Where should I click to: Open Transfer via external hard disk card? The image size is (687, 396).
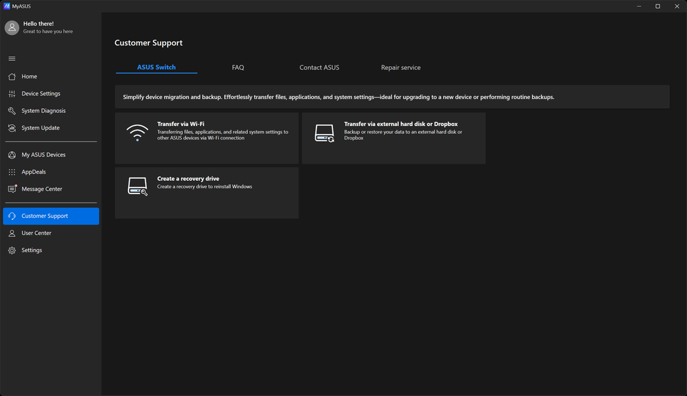394,138
